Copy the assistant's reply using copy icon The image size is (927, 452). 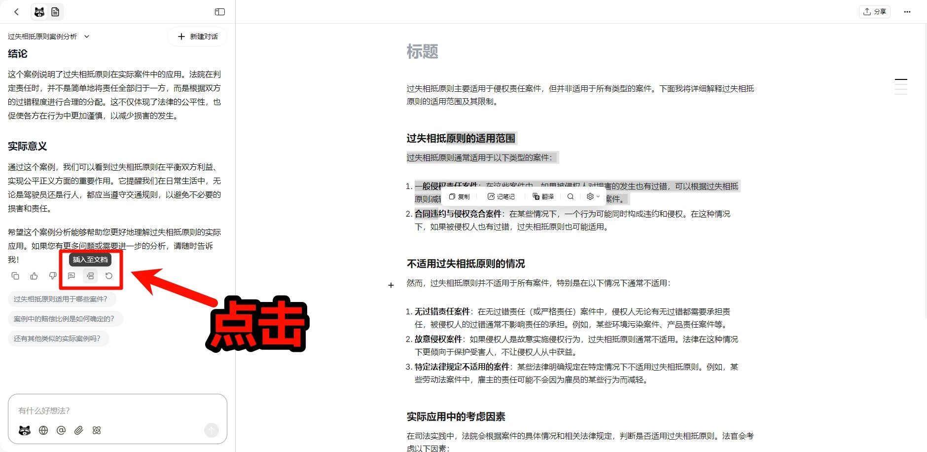pos(15,276)
